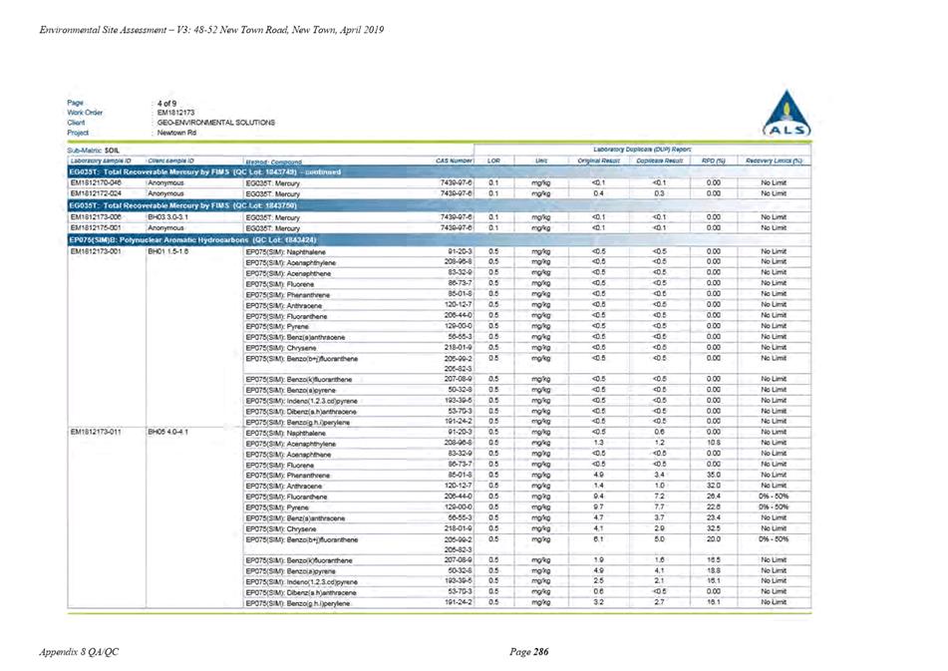Click laboratory sample ID EM1812172-024
948x671 pixels.
(x=96, y=193)
